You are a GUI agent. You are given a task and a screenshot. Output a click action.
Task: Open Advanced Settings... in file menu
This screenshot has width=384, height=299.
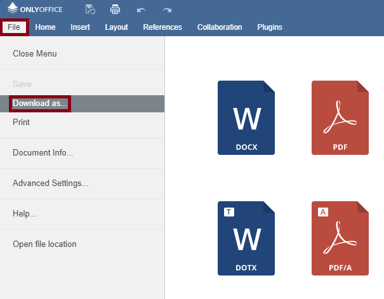click(50, 183)
